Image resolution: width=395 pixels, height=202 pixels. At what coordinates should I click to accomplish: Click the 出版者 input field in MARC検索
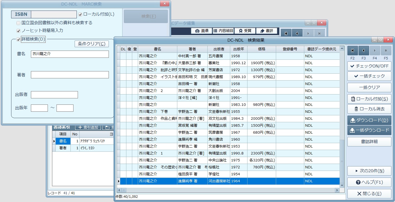coord(54,95)
